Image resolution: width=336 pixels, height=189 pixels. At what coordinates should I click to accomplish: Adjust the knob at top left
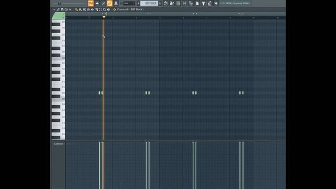(x=59, y=4)
